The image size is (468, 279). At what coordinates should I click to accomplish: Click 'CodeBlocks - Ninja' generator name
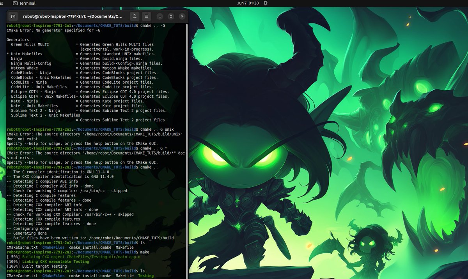(x=31, y=72)
